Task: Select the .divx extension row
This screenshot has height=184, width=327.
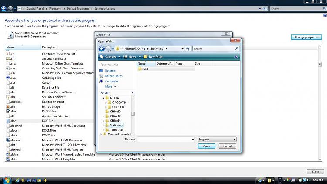Action: pyautogui.click(x=49, y=111)
